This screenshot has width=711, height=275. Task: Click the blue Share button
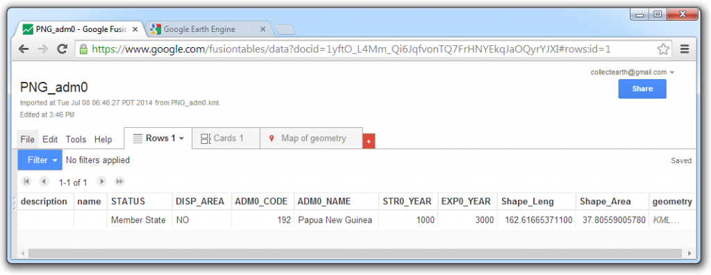tap(642, 89)
